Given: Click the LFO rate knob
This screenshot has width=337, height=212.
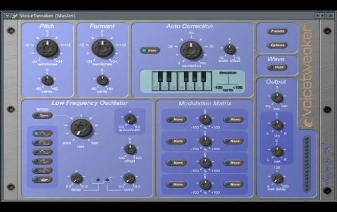Looking at the screenshot, I should click(82, 128).
